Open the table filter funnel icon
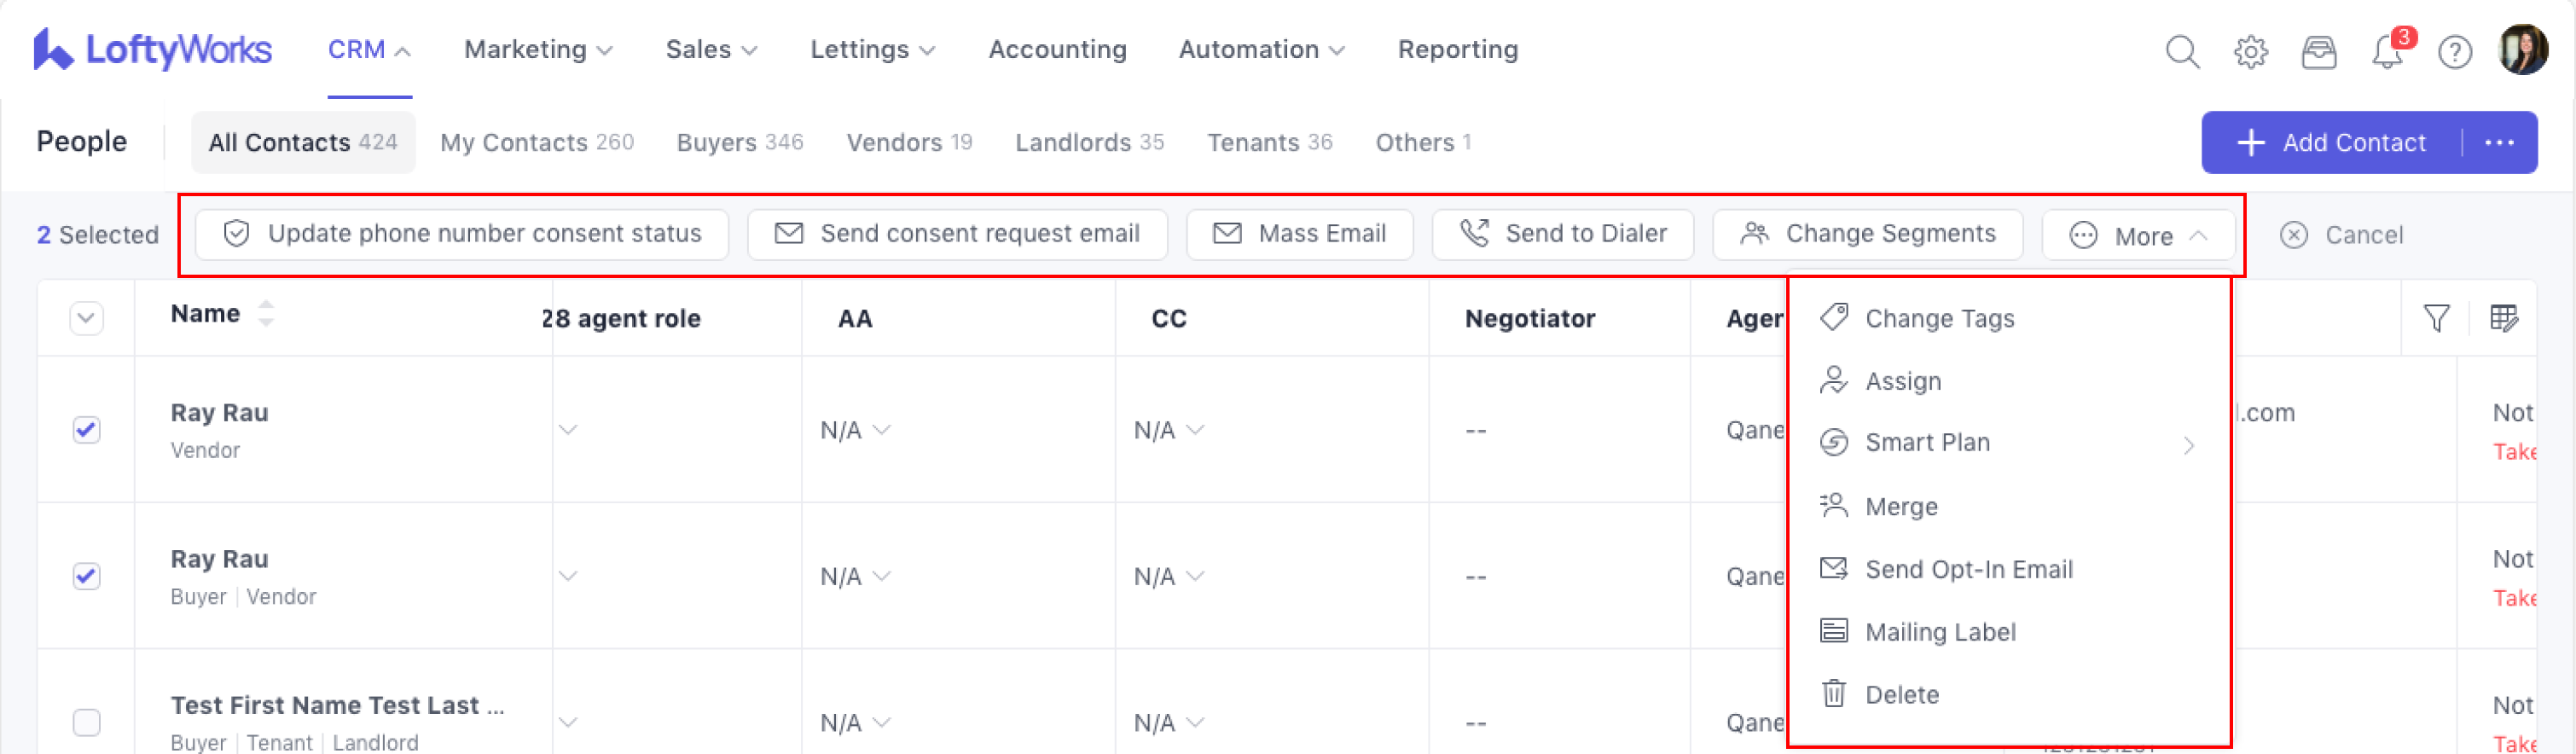Screen dimensions: 2576x754 pos(2436,318)
